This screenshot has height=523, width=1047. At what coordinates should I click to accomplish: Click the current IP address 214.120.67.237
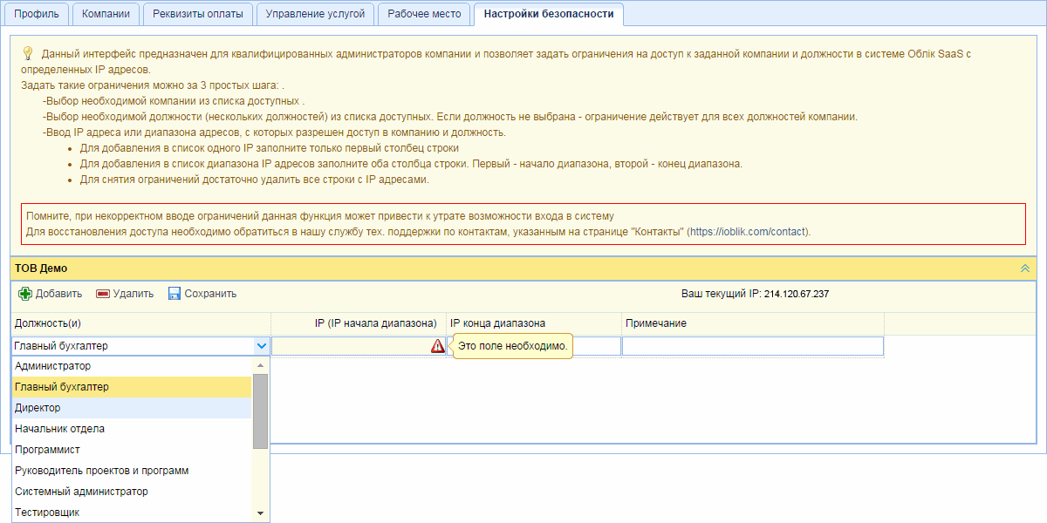(x=797, y=295)
